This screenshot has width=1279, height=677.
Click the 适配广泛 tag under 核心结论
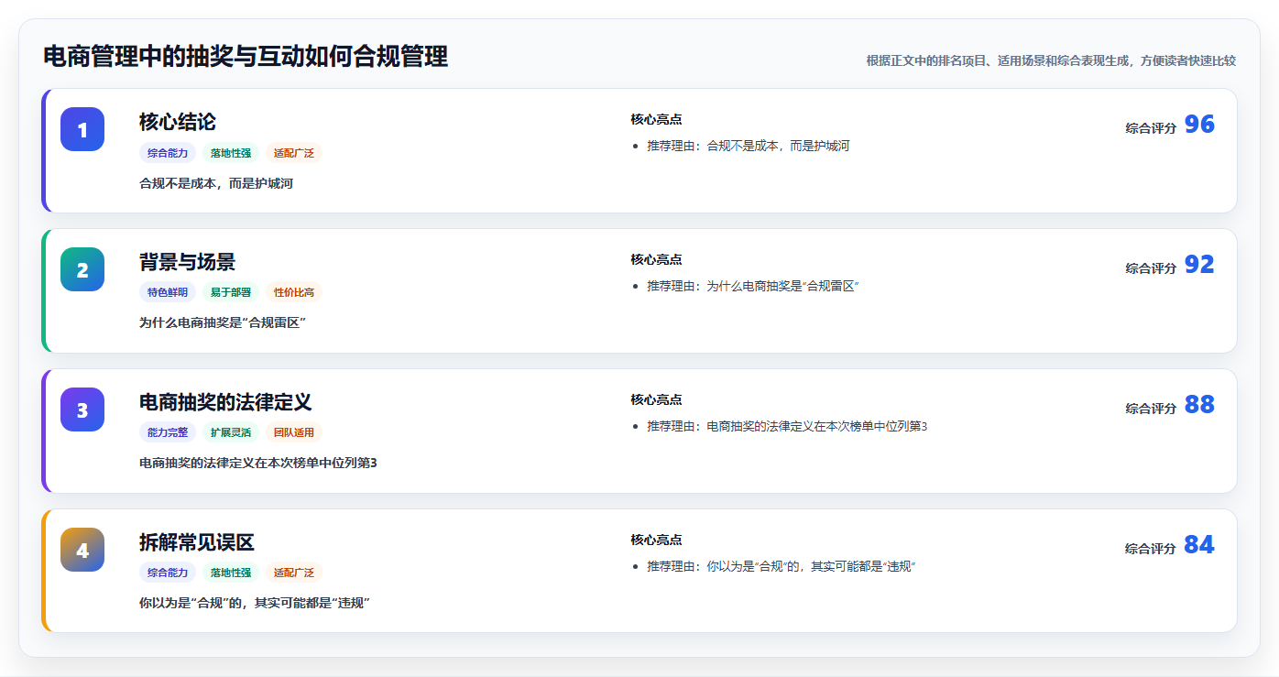coord(294,153)
